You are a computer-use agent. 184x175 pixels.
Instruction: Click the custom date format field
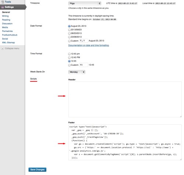point(84,41)
